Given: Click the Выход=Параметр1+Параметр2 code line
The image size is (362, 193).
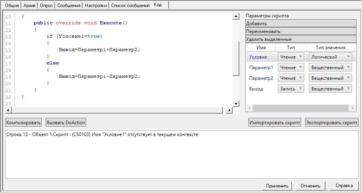Looking at the screenshot, I should tap(99, 50).
